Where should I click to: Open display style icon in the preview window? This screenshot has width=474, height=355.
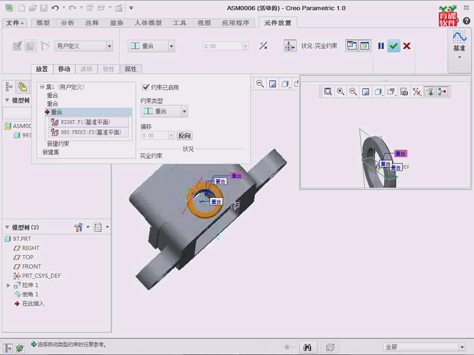pos(378,92)
